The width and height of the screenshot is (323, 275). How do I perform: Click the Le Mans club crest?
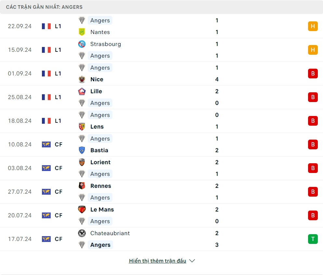(82, 210)
